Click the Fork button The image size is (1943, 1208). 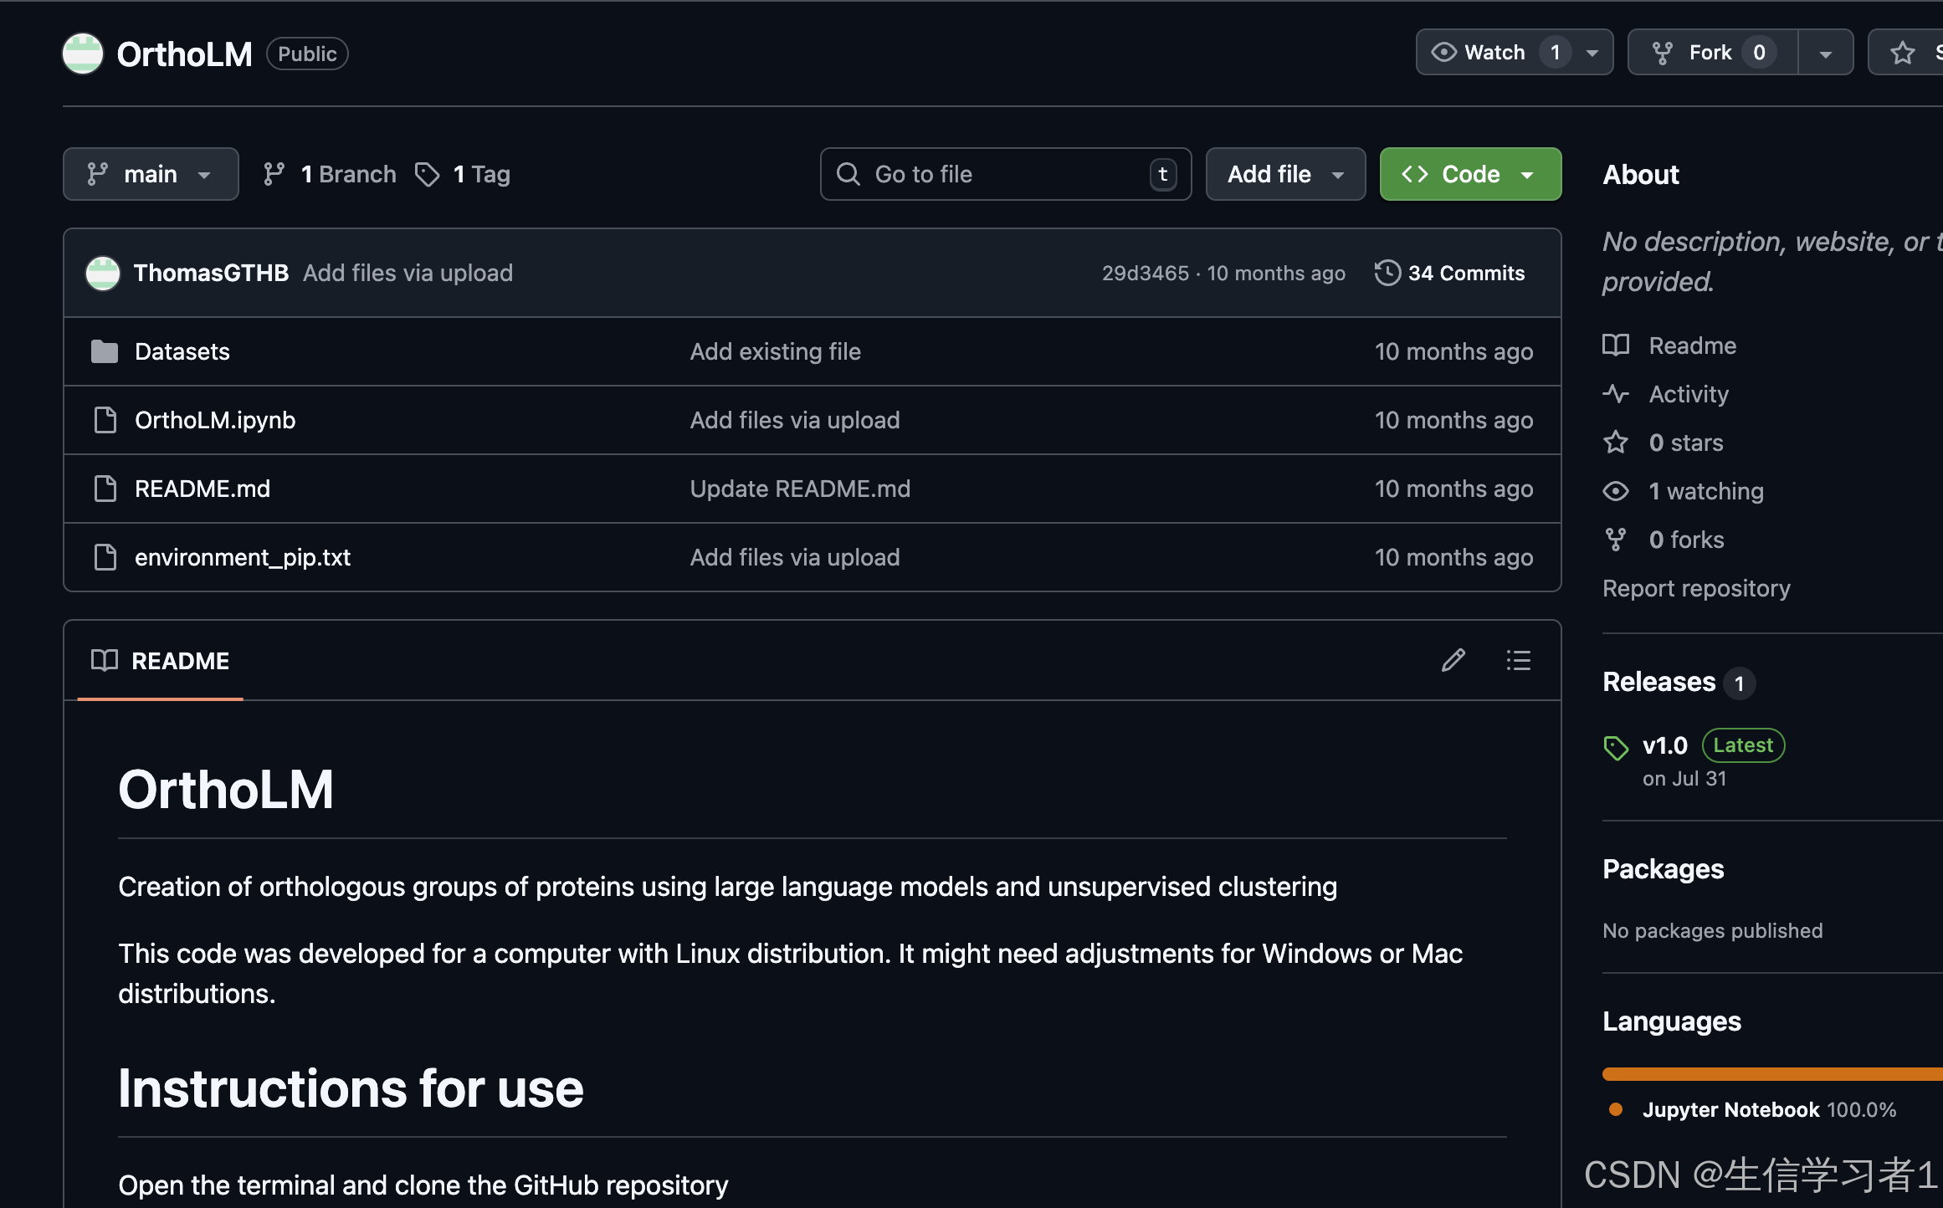[1710, 53]
